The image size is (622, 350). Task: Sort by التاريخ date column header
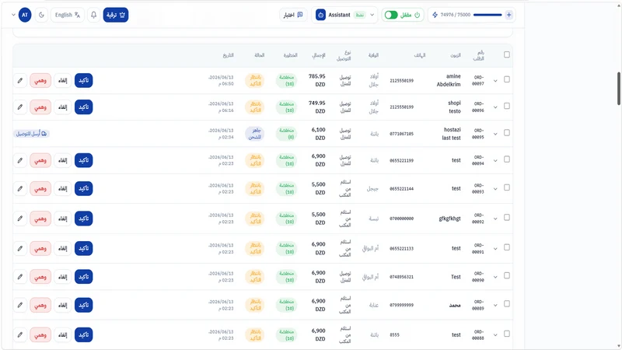228,55
